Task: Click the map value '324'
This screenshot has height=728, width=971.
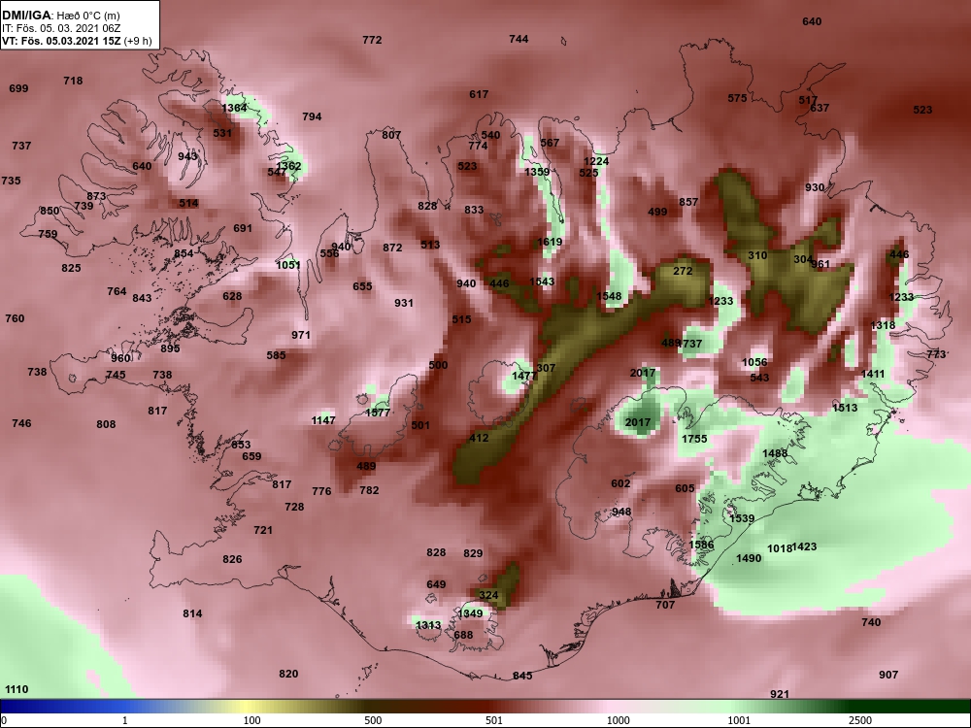Action: coord(488,596)
